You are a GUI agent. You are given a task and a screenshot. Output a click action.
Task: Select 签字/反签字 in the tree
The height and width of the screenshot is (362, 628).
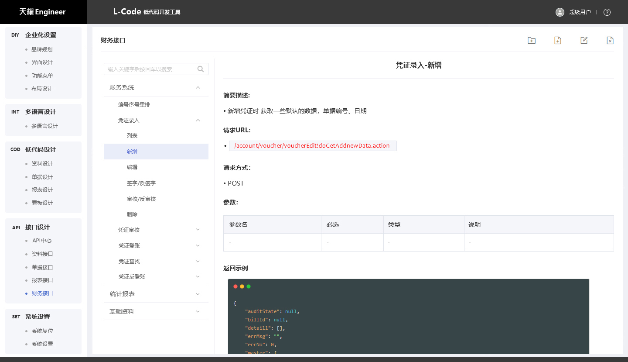141,183
